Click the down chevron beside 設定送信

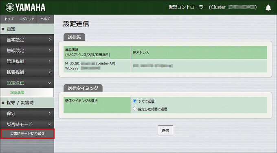[x=49, y=83]
